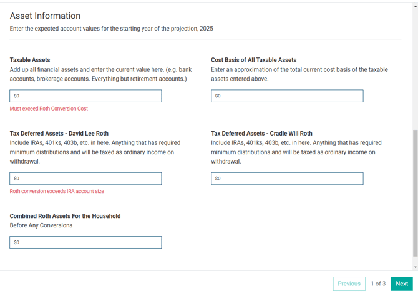Click the Cost Basis of All Taxable Assets label
Screen dimensions: 418x296
coord(253,60)
